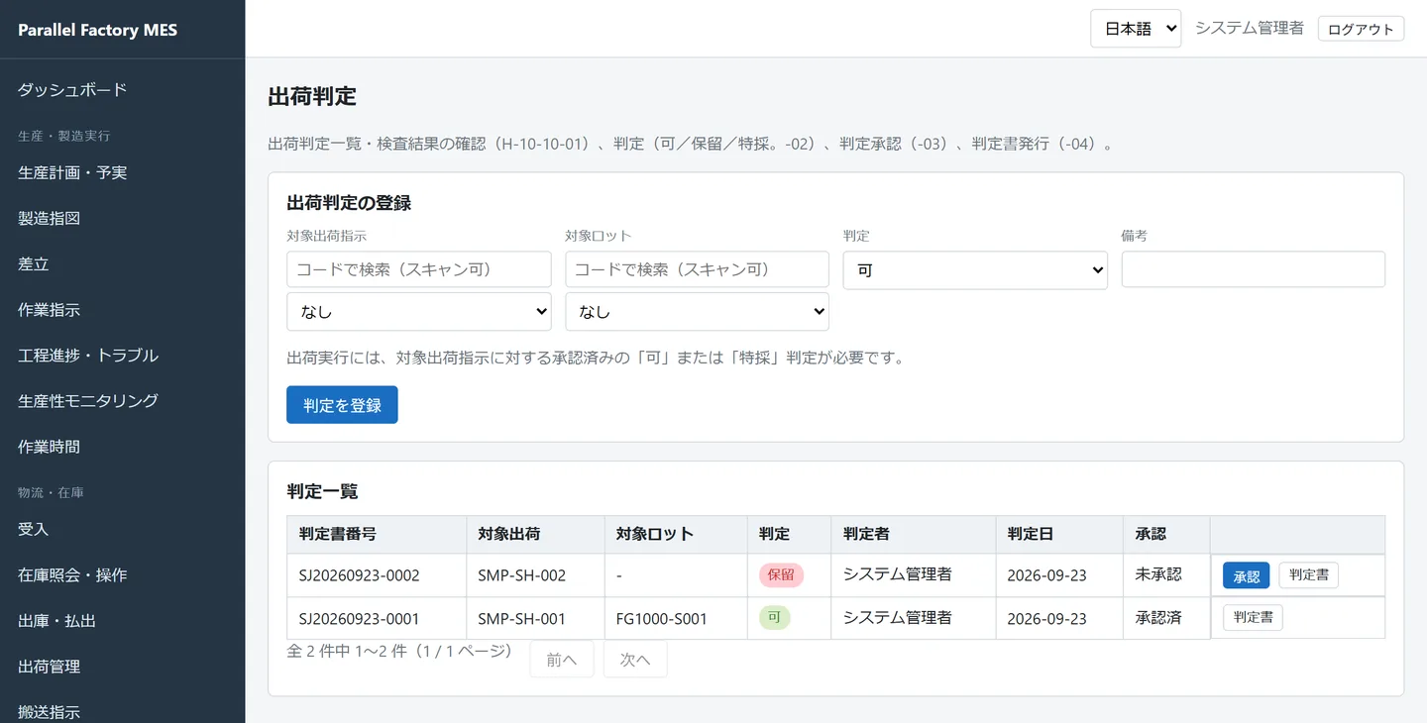1427x723 pixels.
Task: Click the ログアウト button
Action: [x=1361, y=29]
